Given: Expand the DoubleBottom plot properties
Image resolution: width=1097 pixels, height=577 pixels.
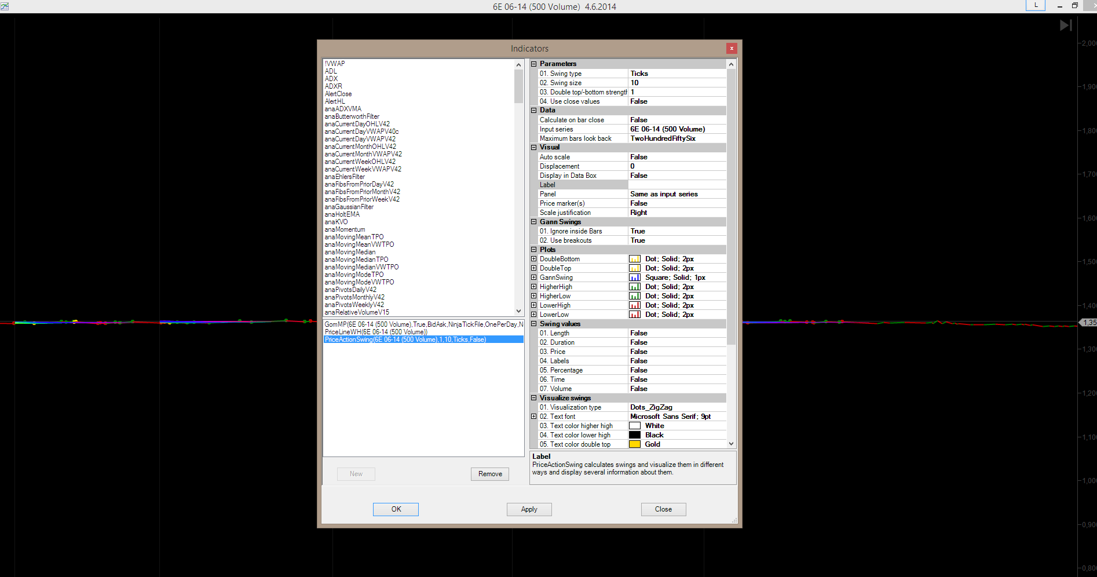Looking at the screenshot, I should (x=534, y=259).
